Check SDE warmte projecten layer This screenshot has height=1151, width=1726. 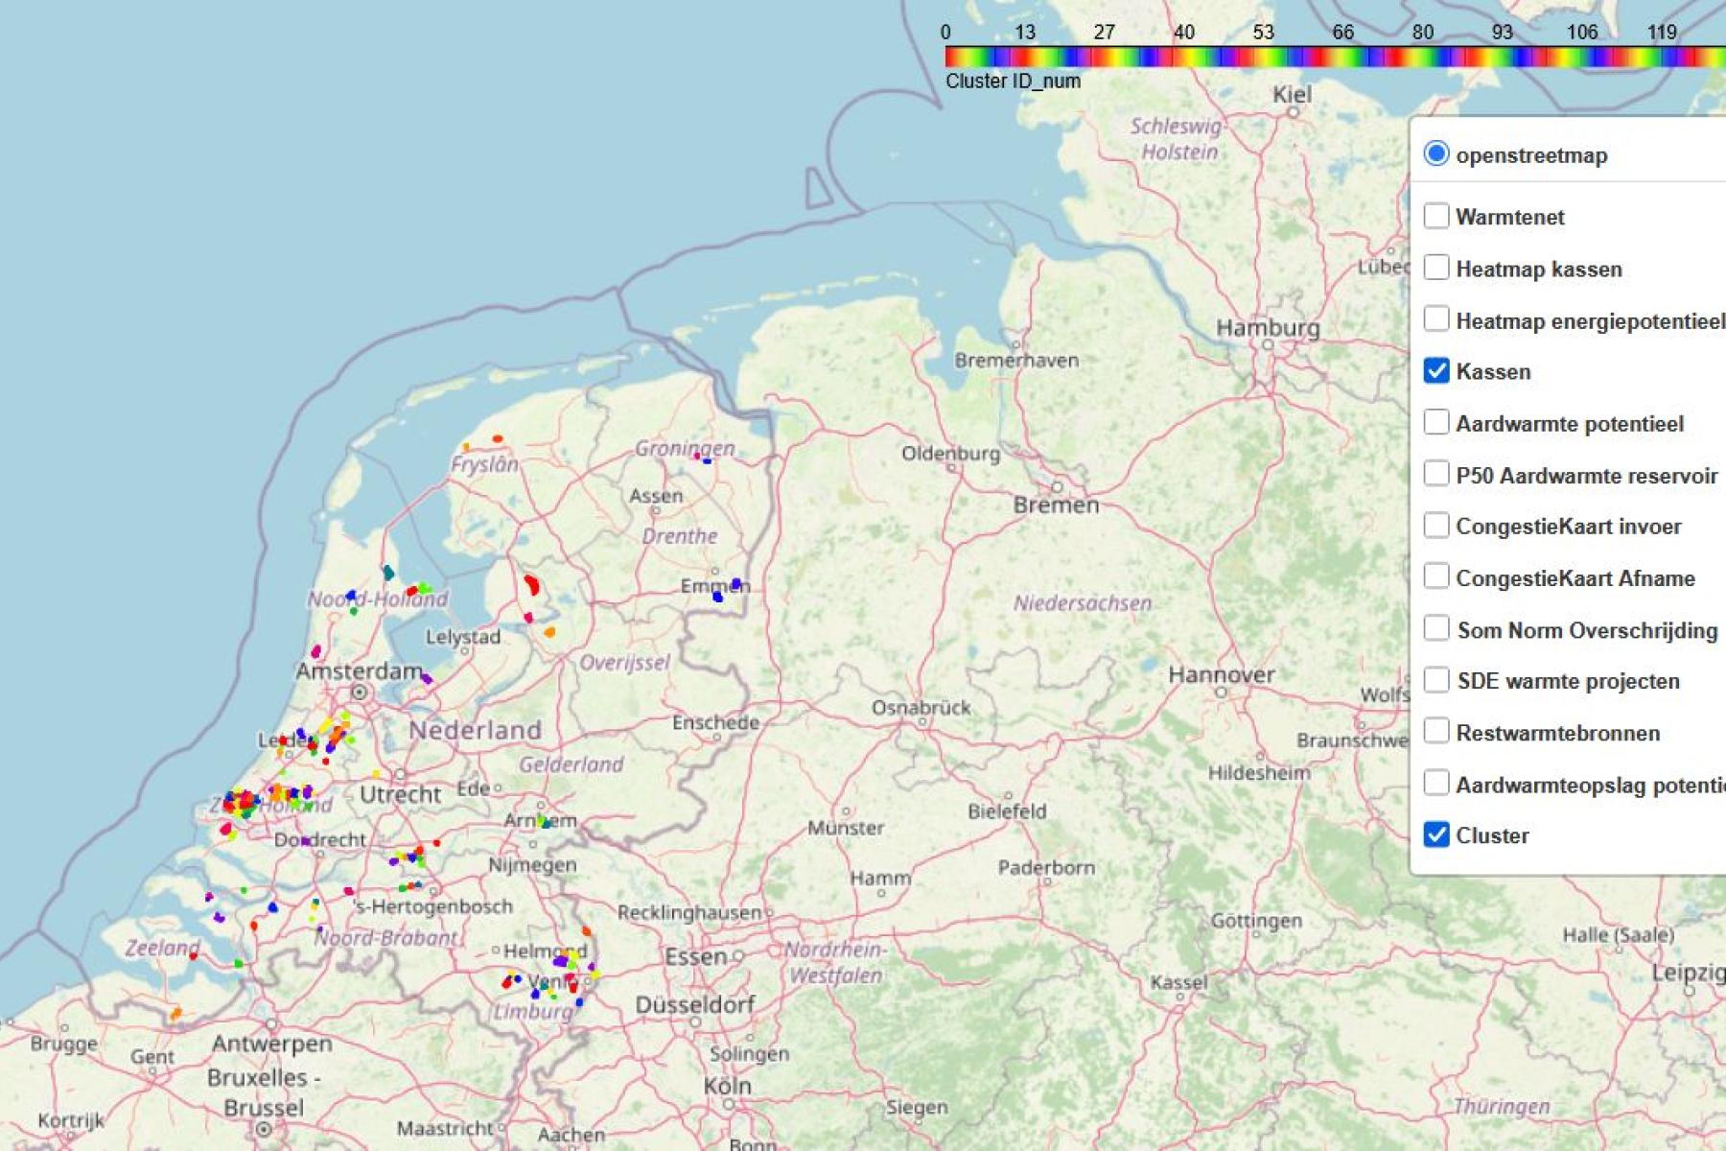coord(1435,681)
